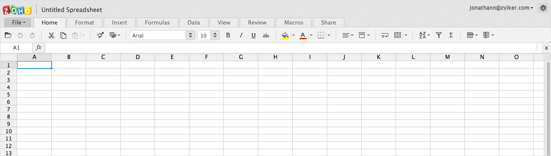
Task: Click the Redo arrow icon
Action: pyautogui.click(x=32, y=35)
